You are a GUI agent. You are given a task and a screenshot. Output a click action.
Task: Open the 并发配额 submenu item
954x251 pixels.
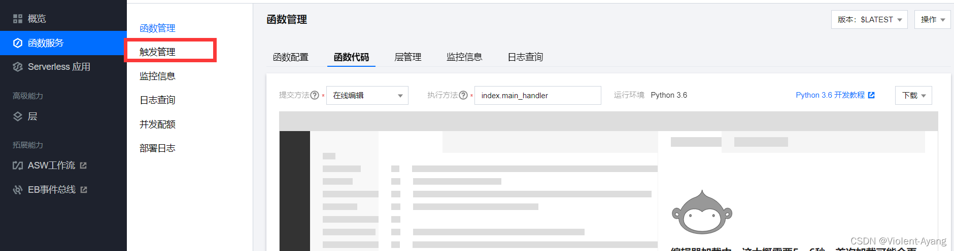(x=157, y=124)
